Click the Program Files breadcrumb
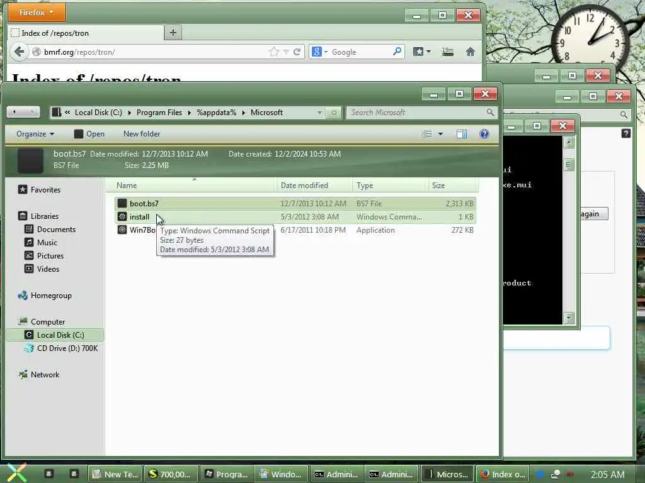 [159, 113]
